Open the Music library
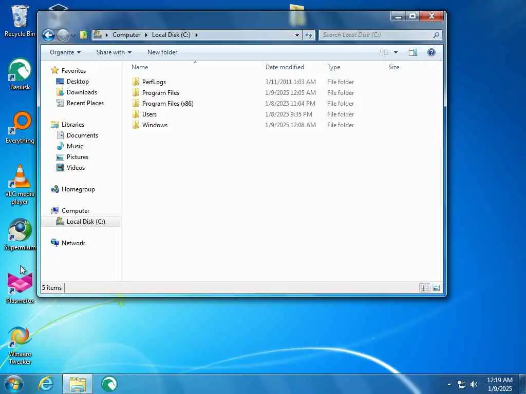This screenshot has width=526, height=394. (74, 146)
